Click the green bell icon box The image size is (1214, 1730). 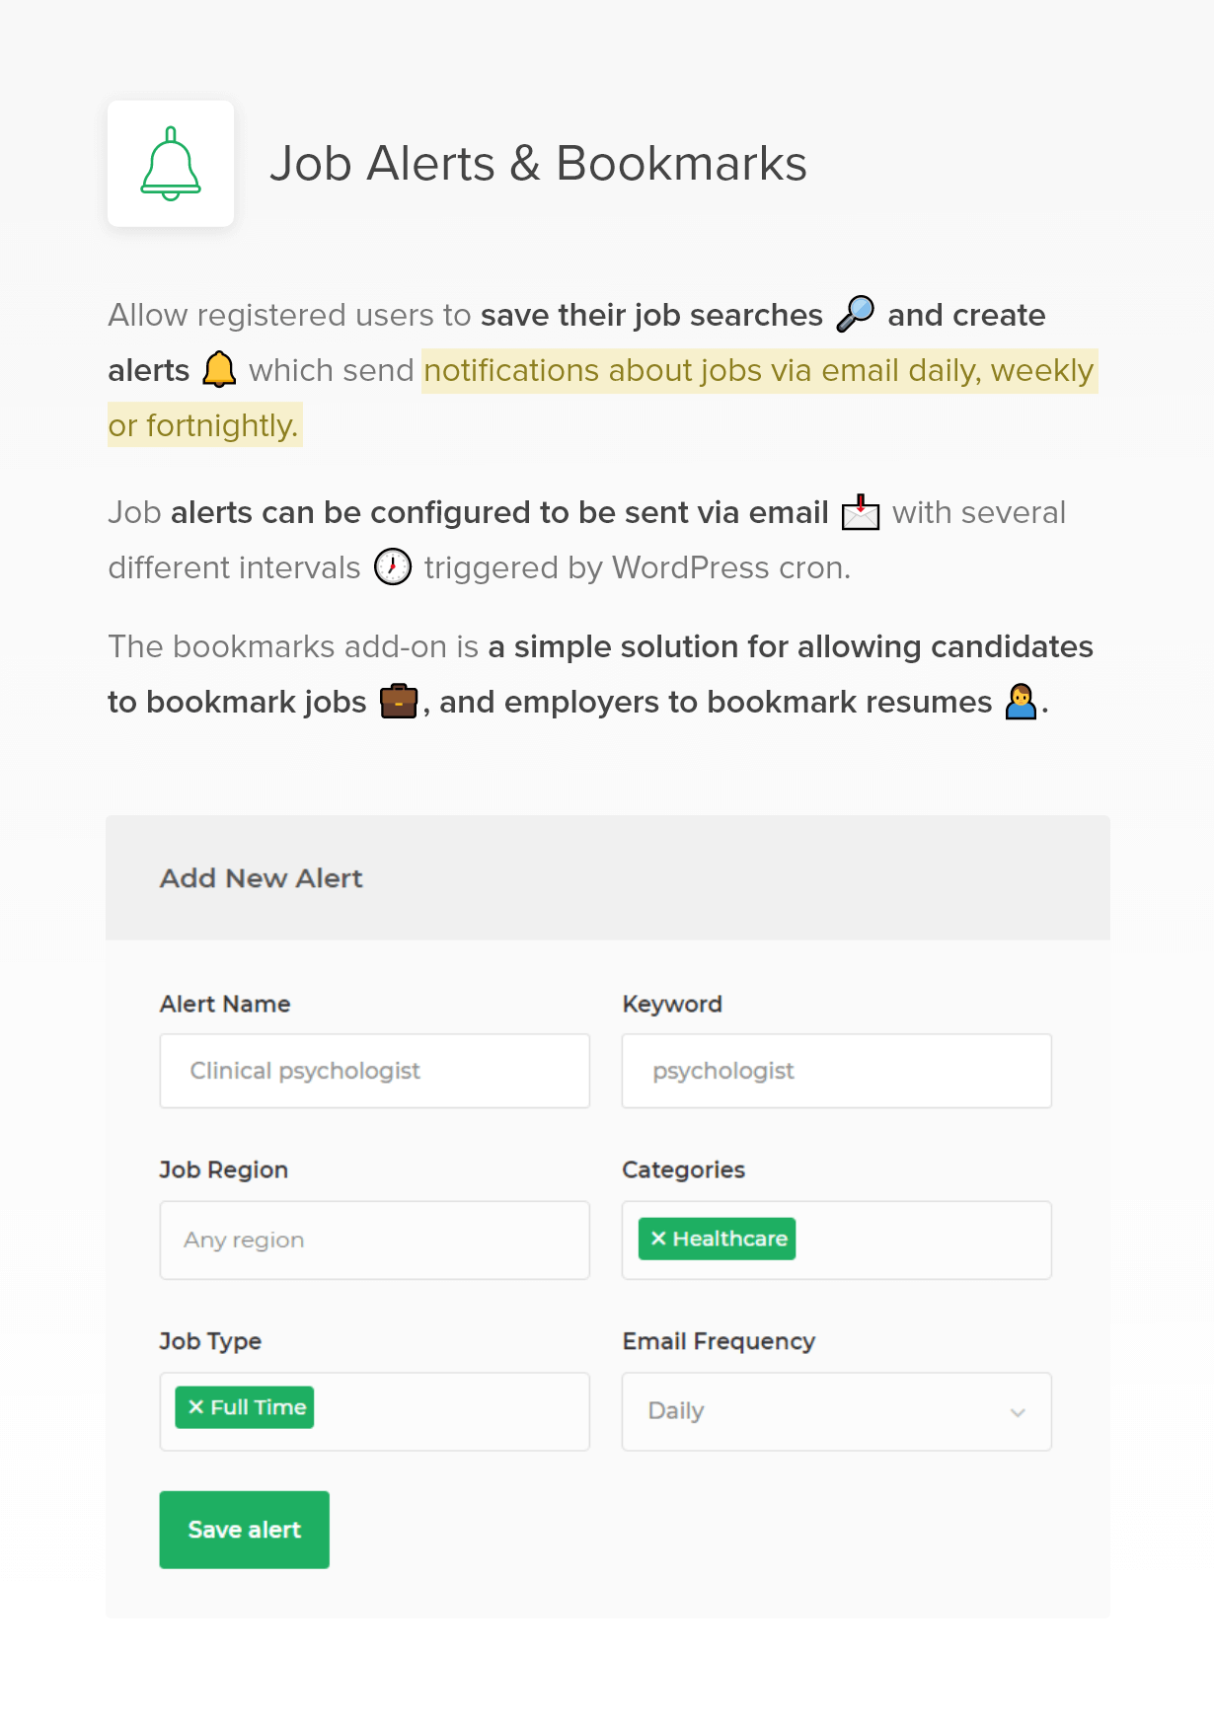(171, 164)
